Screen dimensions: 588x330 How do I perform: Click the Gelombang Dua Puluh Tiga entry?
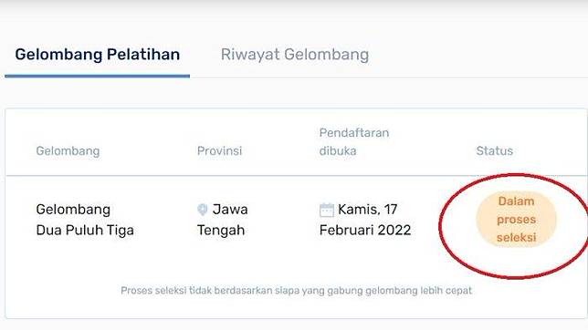[x=85, y=220]
